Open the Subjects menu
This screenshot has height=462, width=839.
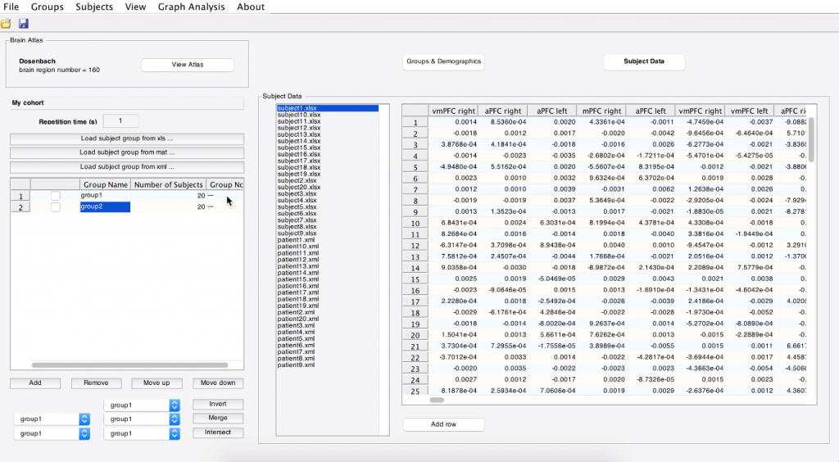[94, 7]
